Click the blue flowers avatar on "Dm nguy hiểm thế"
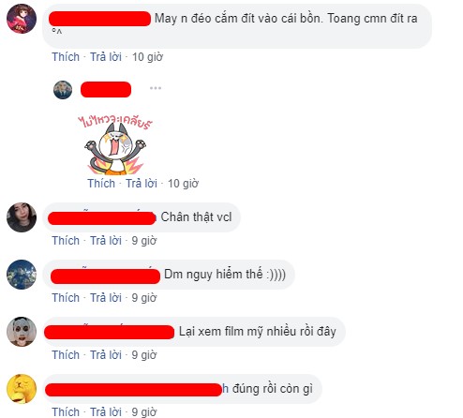 tap(22, 275)
